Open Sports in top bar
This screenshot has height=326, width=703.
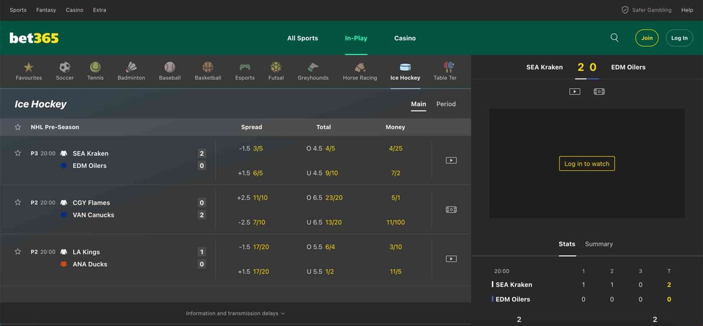(18, 10)
